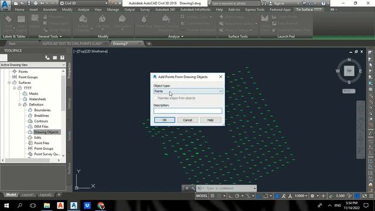The height and width of the screenshot is (211, 375).
Task: Click the Undo arrow in quick access toolbar
Action: 42,4
